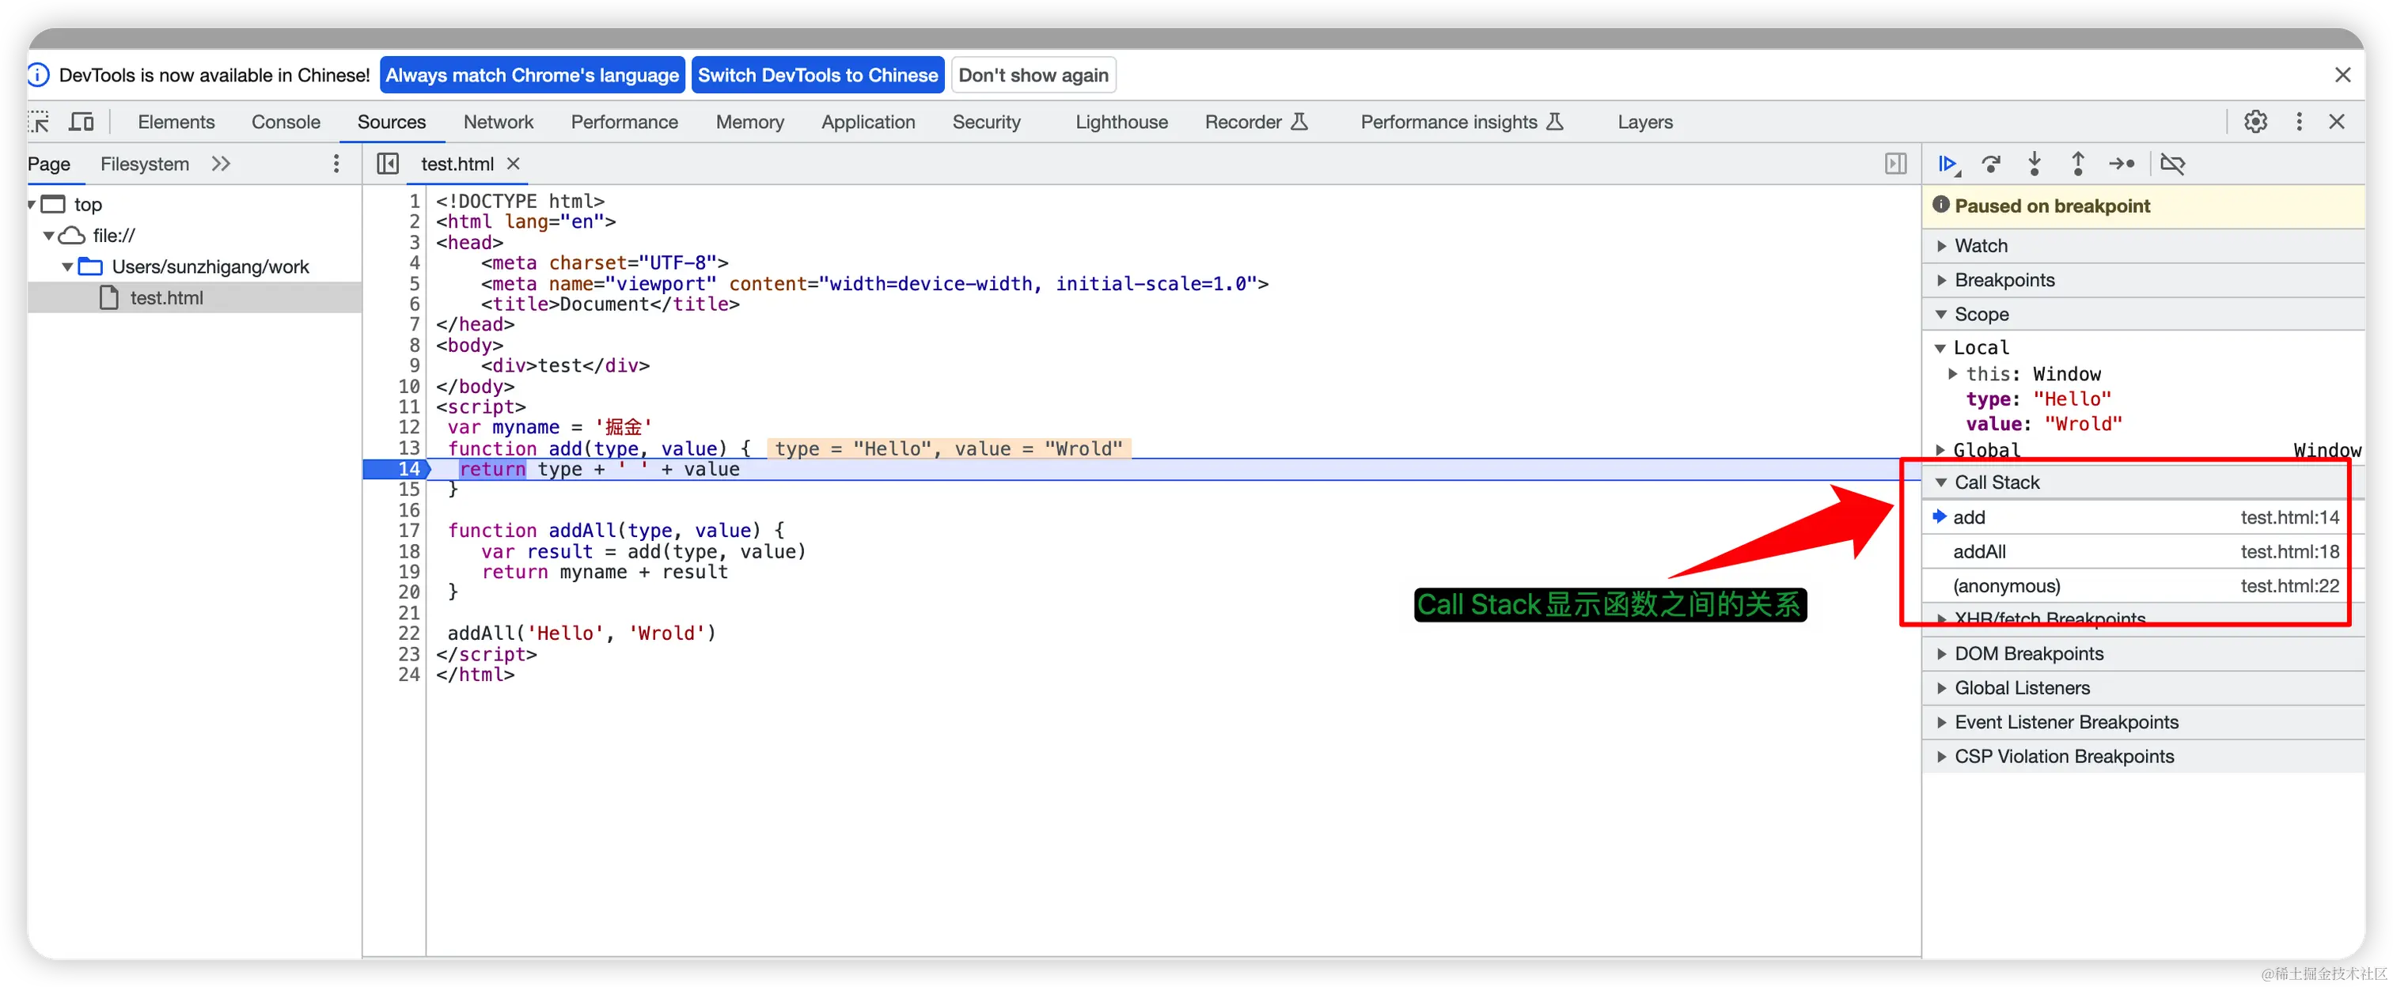Image resolution: width=2393 pixels, height=987 pixels.
Task: Click the Step button
Action: coord(2121,164)
